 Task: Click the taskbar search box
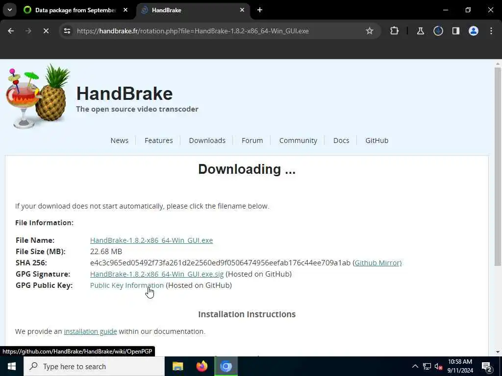(94, 366)
